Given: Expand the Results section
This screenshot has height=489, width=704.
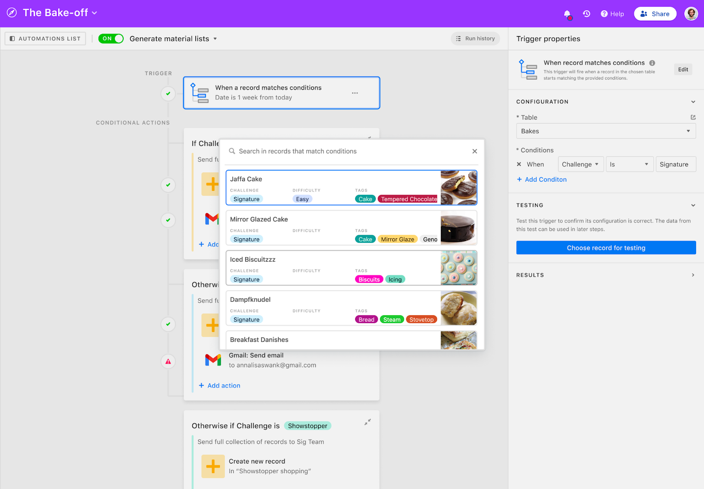Looking at the screenshot, I should click(693, 275).
